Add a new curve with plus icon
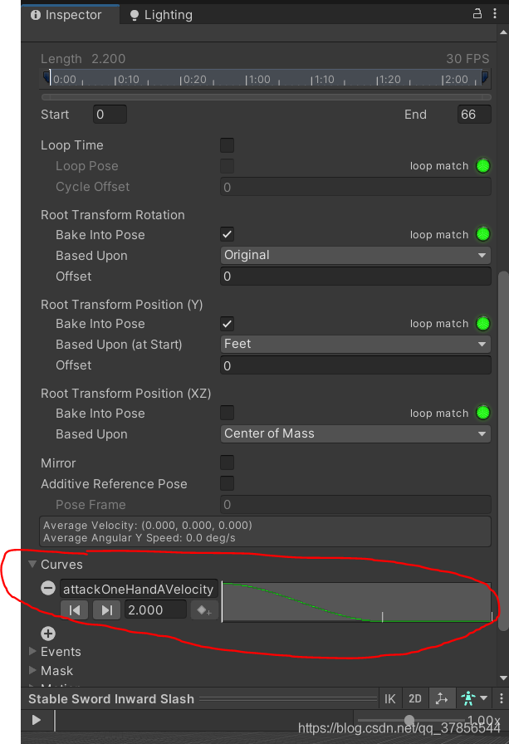Screen dimensions: 509x744 tap(48, 634)
